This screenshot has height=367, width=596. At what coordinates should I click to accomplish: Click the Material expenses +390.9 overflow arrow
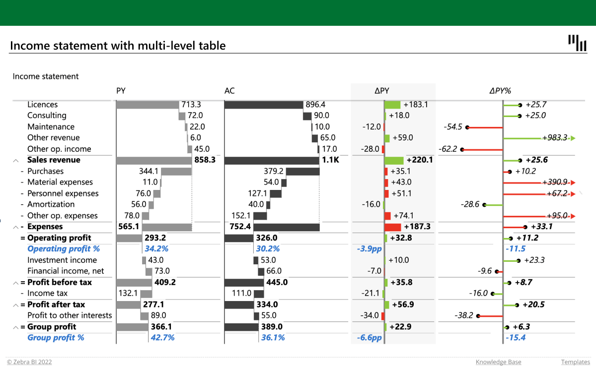pos(573,183)
